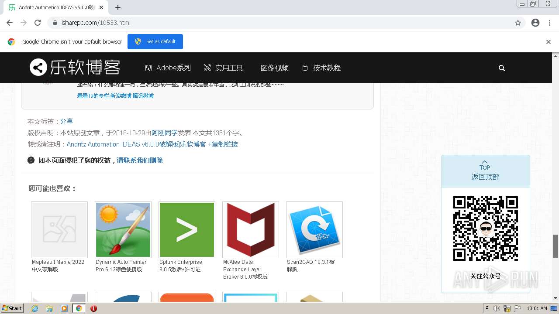This screenshot has width=559, height=314.
Task: Click the network tray icon
Action: pyautogui.click(x=507, y=308)
